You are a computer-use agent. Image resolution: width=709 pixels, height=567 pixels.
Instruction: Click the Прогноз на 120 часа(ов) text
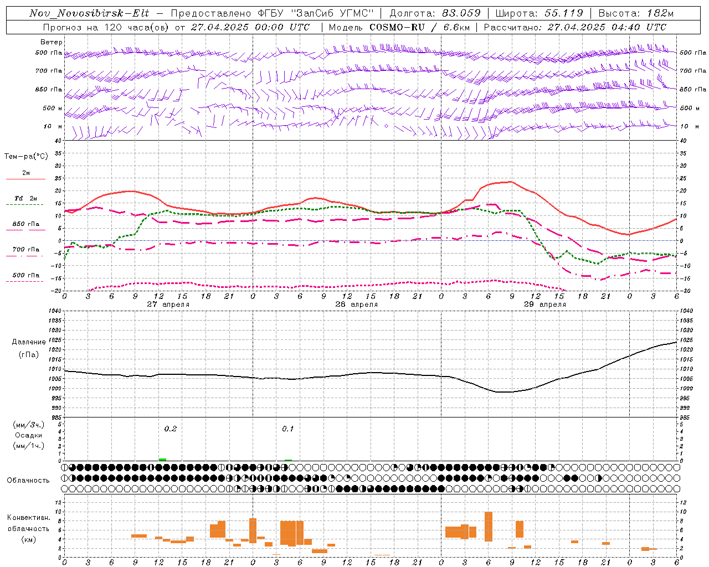coord(106,27)
